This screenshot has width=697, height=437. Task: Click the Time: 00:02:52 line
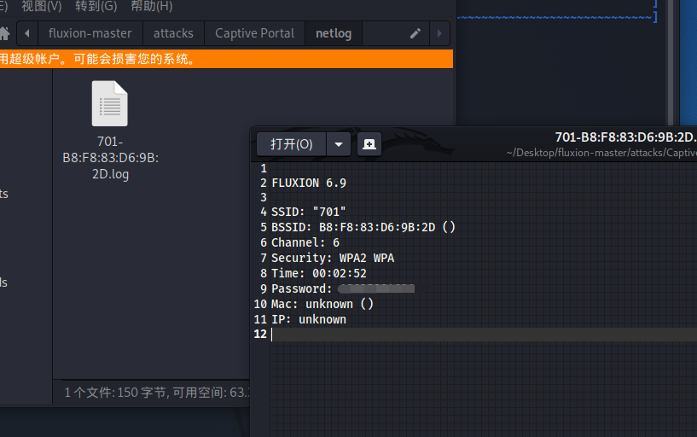(319, 273)
